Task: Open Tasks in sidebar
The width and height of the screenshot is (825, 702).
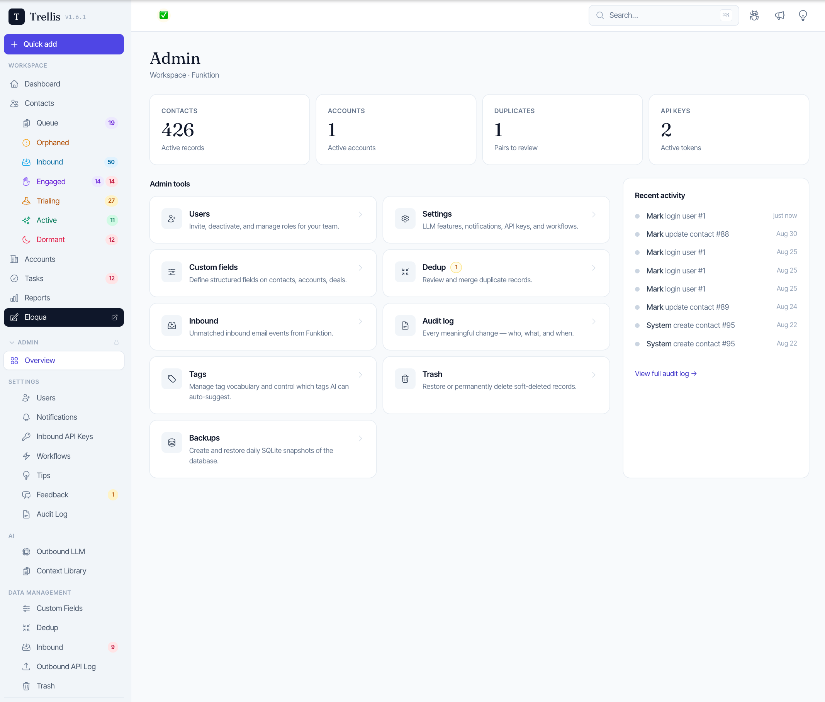Action: click(64, 278)
